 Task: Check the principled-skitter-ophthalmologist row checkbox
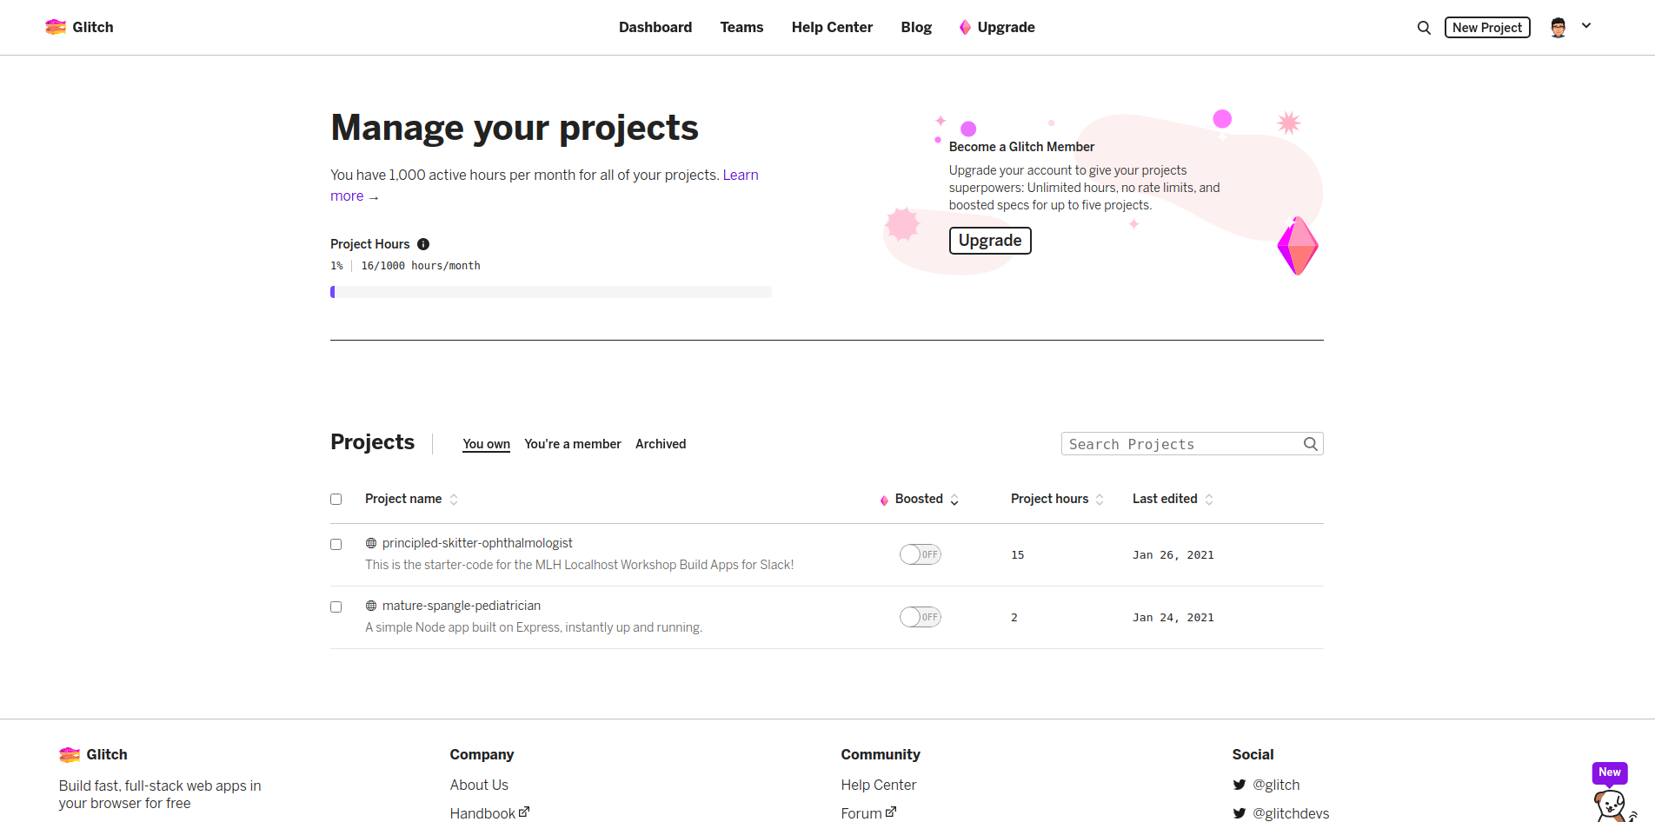(336, 545)
